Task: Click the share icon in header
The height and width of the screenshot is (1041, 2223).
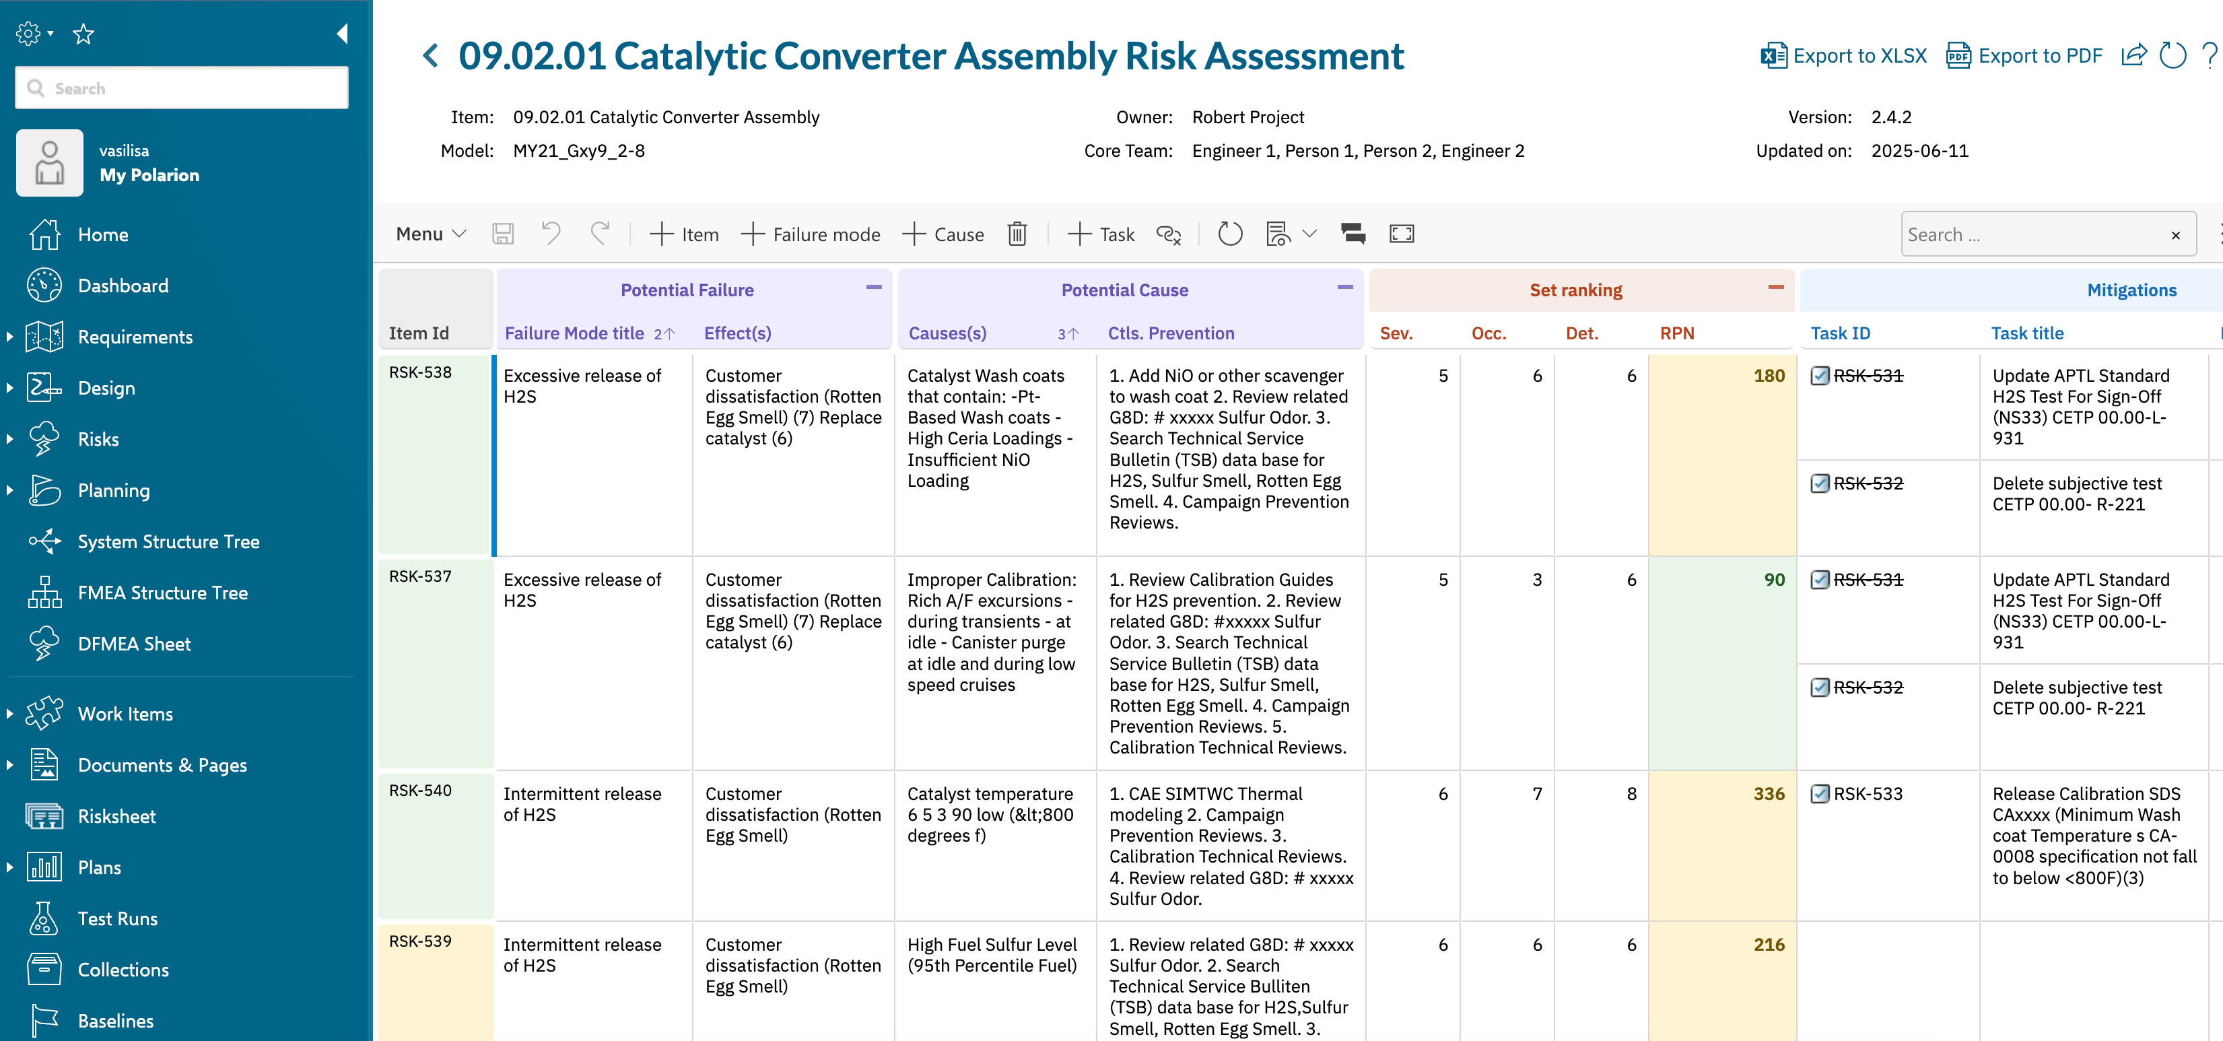Action: coord(2134,56)
